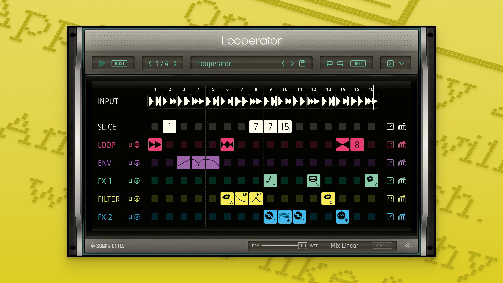The height and width of the screenshot is (283, 503).
Task: Select the tape-stop effect in the FX 1 row
Action: click(x=314, y=181)
